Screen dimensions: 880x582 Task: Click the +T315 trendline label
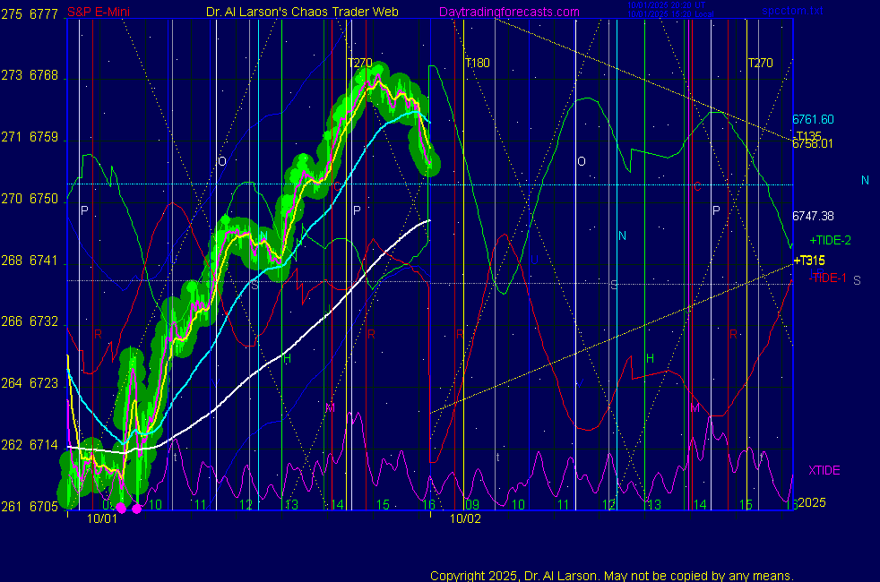tap(808, 261)
